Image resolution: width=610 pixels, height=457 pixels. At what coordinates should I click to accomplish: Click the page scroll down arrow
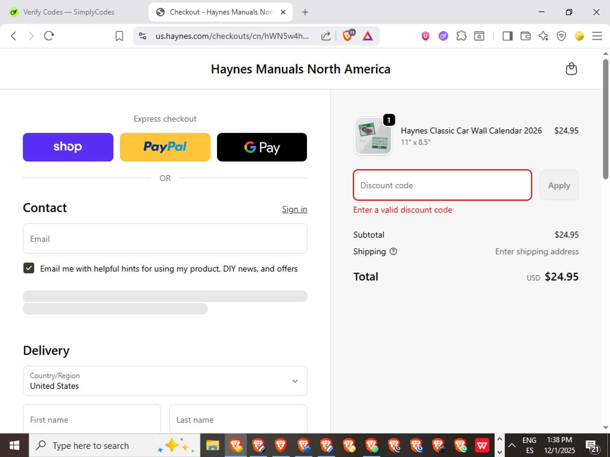[606, 427]
